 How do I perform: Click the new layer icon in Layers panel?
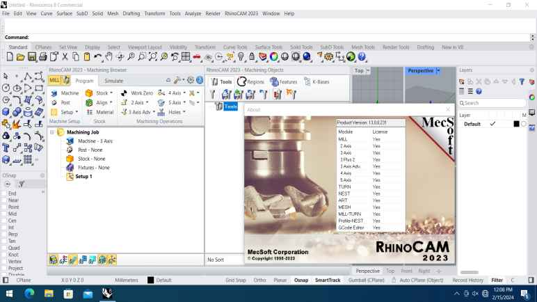click(462, 81)
